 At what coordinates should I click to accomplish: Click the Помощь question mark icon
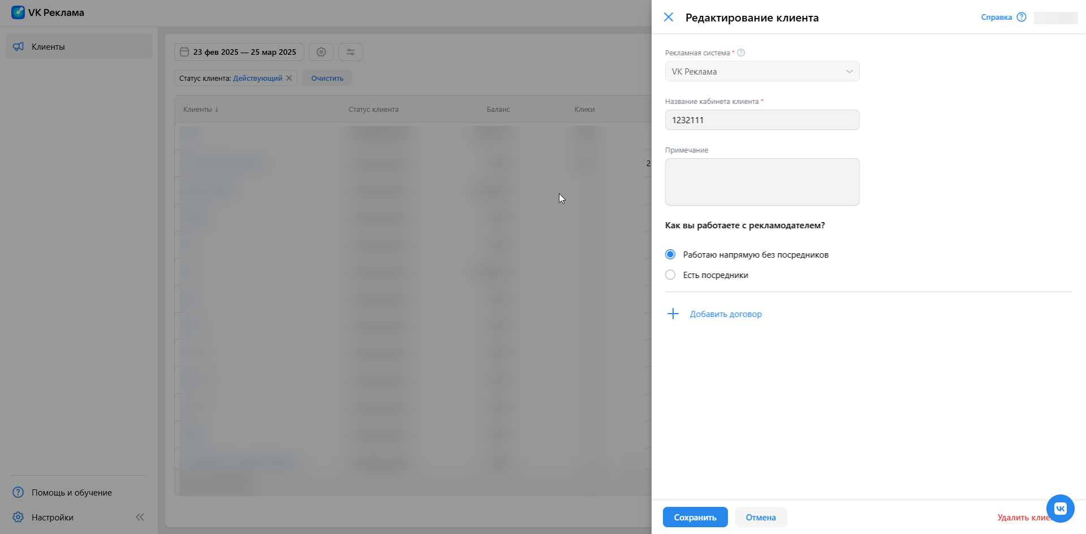coord(18,492)
